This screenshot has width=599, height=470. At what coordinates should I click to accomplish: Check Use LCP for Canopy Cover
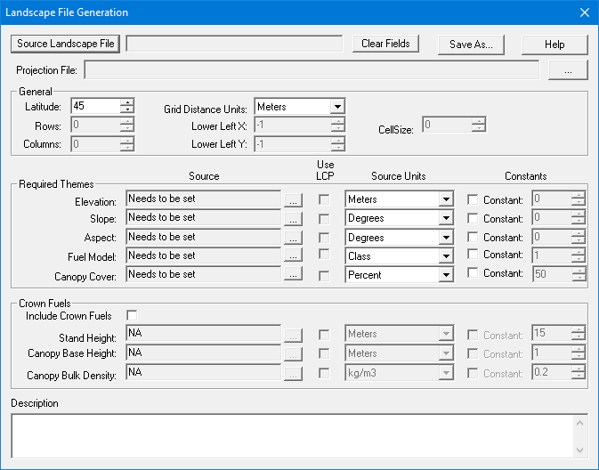tap(324, 276)
